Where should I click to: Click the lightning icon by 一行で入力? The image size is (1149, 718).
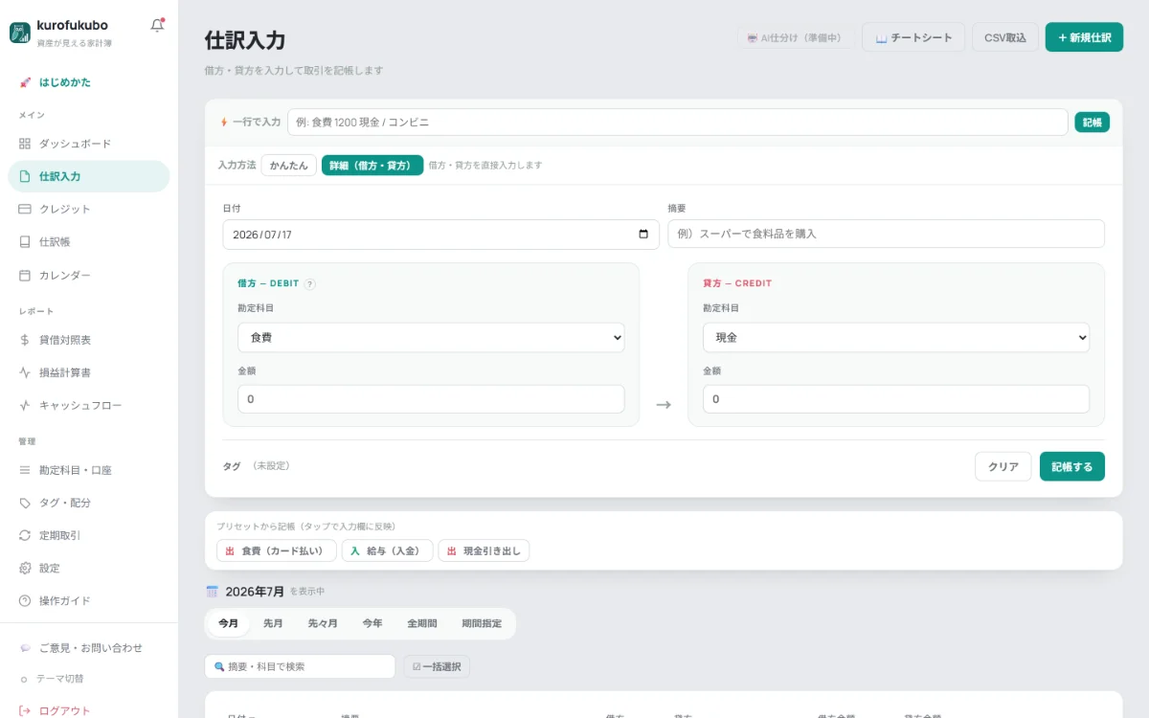pyautogui.click(x=224, y=123)
